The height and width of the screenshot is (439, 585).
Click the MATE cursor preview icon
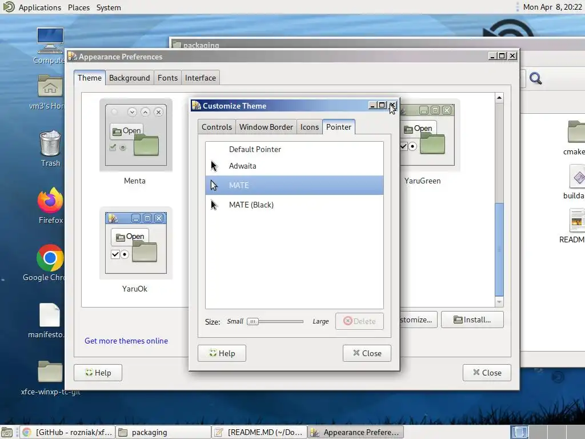click(x=214, y=185)
